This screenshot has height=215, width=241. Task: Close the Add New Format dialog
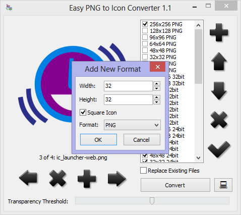(x=157, y=67)
